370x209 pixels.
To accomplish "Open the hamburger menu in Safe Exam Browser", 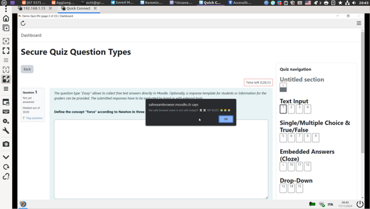I will point(359,23).
